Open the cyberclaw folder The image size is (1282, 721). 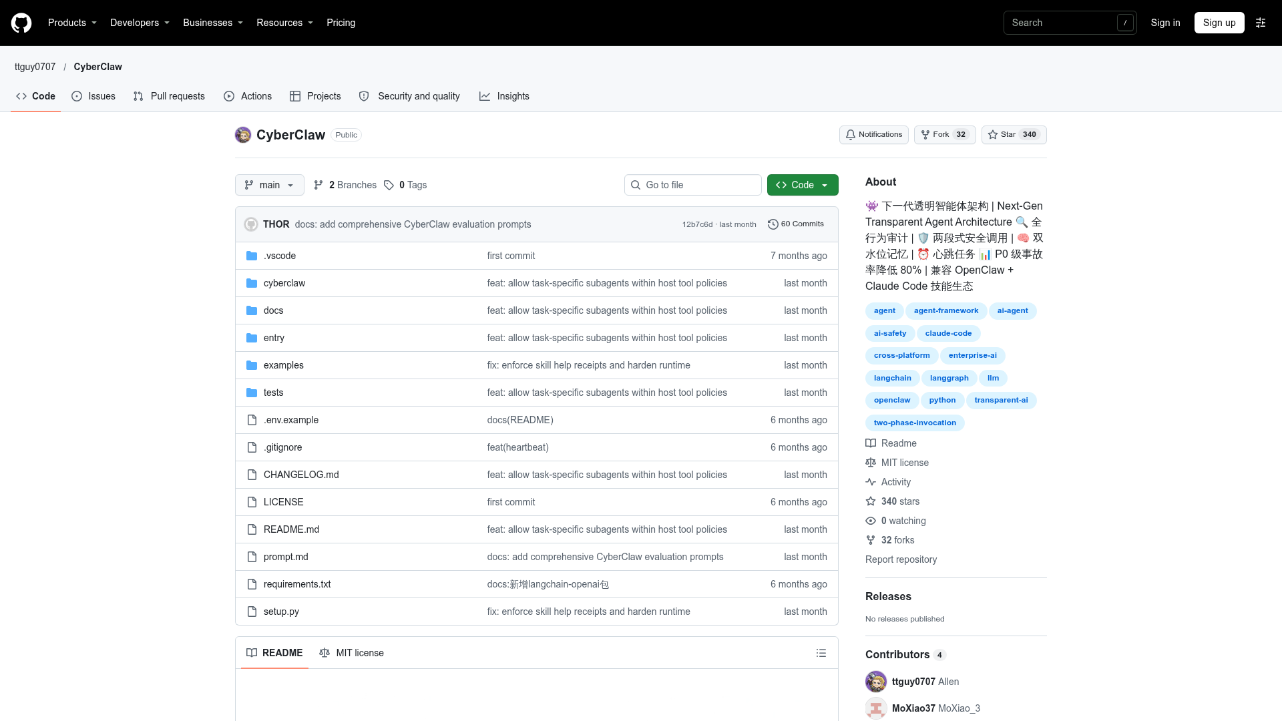click(x=284, y=283)
